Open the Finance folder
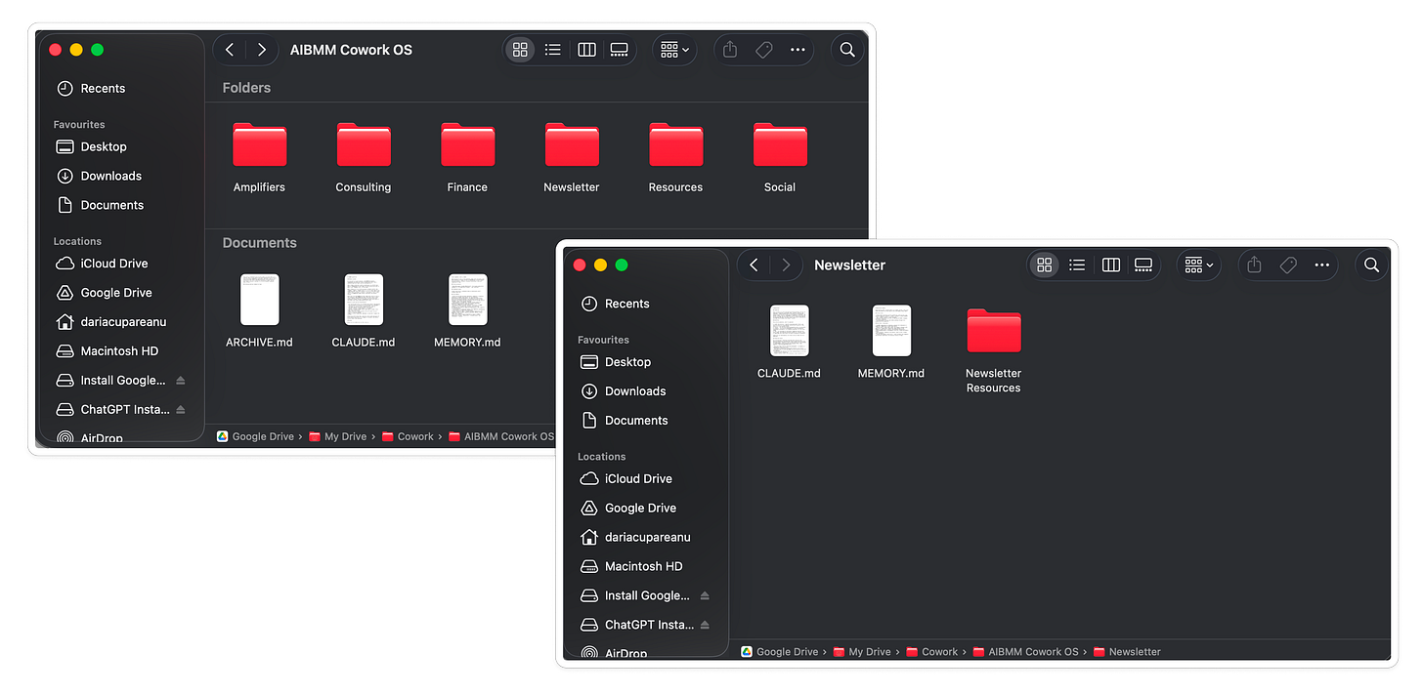This screenshot has width=1423, height=694. tap(467, 145)
